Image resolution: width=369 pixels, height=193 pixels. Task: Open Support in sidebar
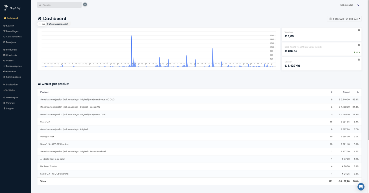[9, 108]
